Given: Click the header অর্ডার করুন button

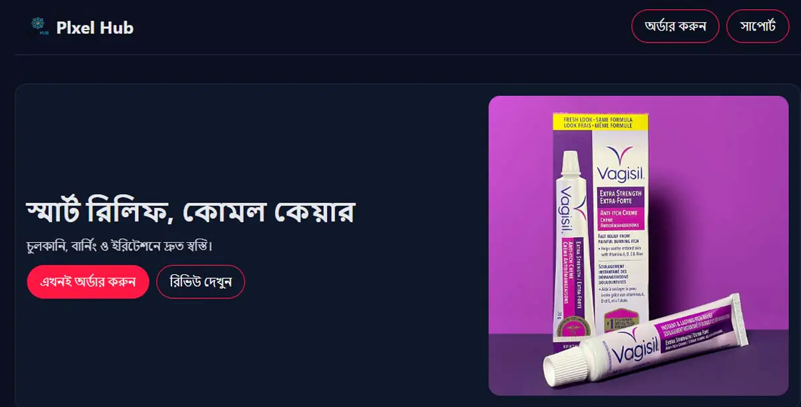Looking at the screenshot, I should pos(676,26).
